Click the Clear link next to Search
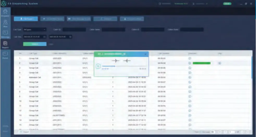256x137 pixels. point(51,44)
